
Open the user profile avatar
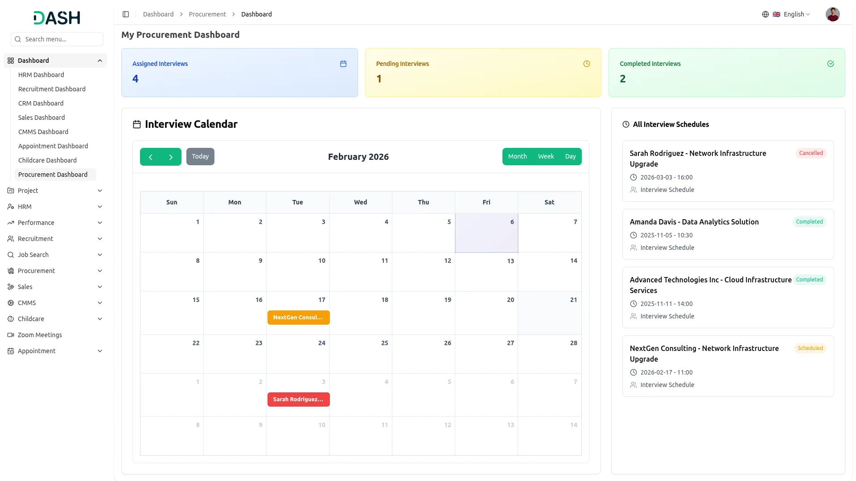832,14
